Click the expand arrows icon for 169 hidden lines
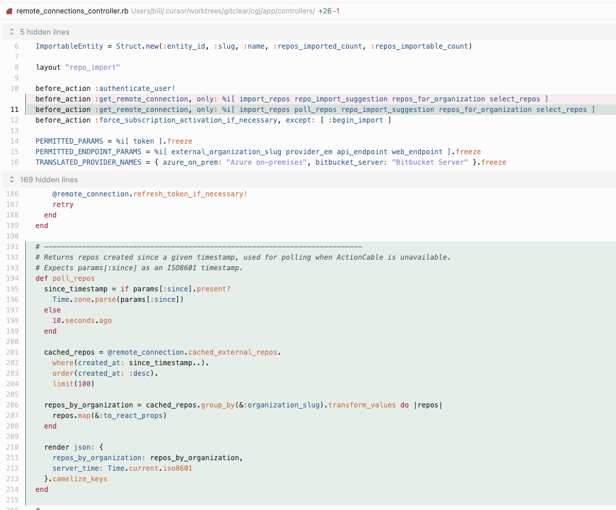The width and height of the screenshot is (616, 510). click(x=12, y=179)
